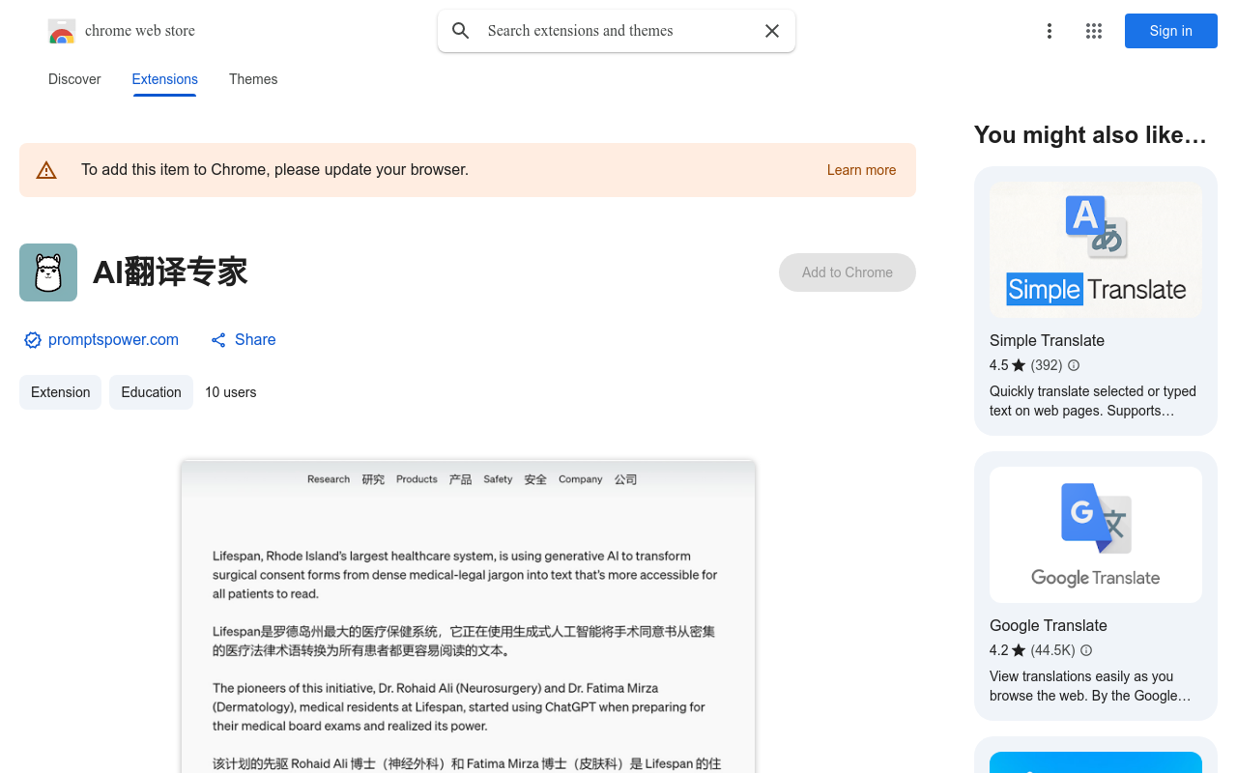
Task: Click the star icon in Simple Translate rating
Action: tap(1019, 365)
